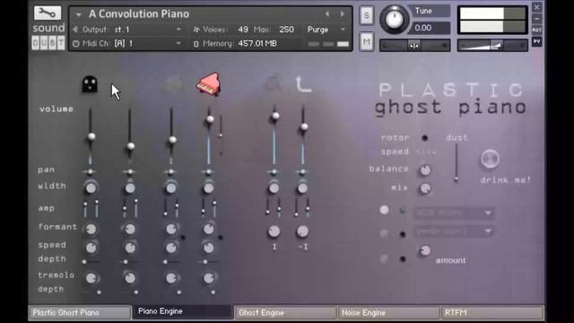Click the first channel pan slider handle
This screenshot has width=574, height=323.
tap(90, 171)
